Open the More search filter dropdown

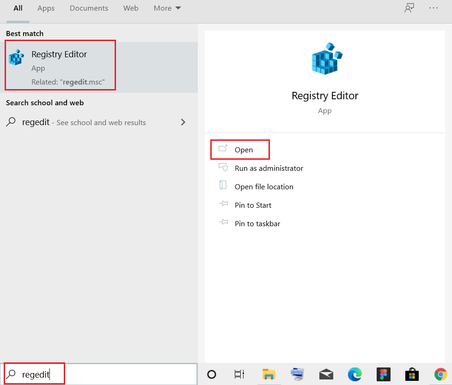[166, 8]
